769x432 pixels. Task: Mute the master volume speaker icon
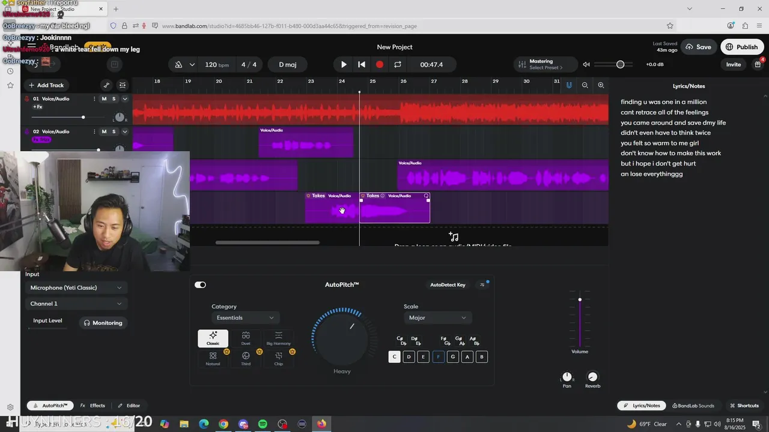click(x=586, y=65)
